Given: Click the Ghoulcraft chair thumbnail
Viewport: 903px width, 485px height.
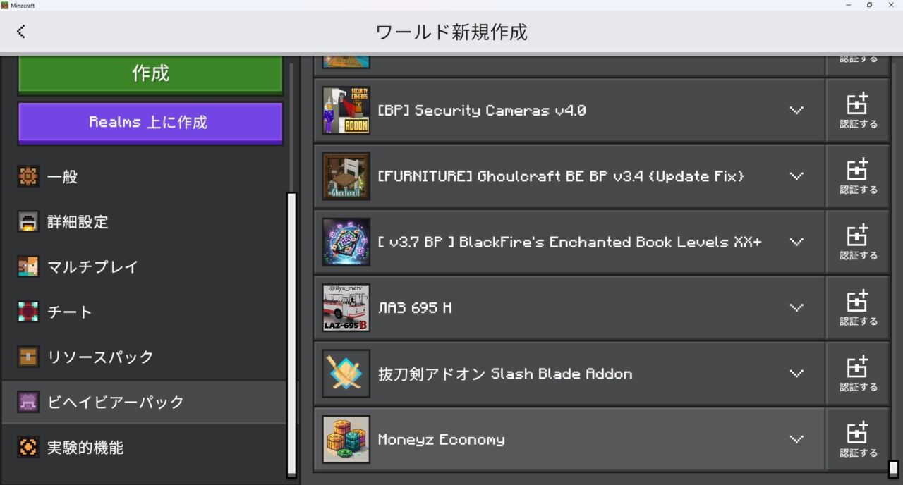Looking at the screenshot, I should pyautogui.click(x=346, y=176).
